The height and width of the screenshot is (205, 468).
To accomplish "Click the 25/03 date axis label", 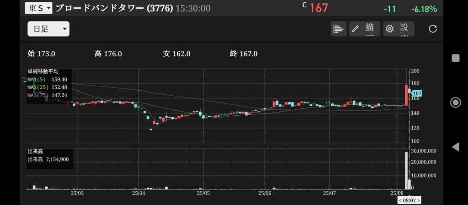I will point(77,193).
